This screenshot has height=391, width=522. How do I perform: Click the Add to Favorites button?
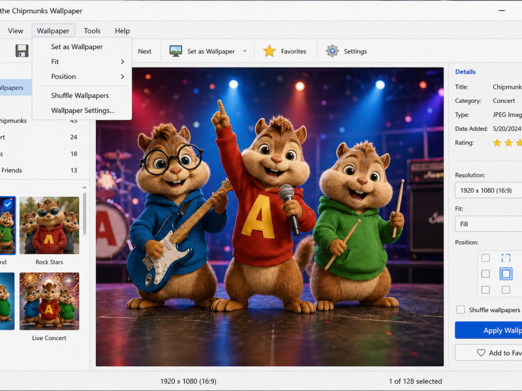[488, 353]
